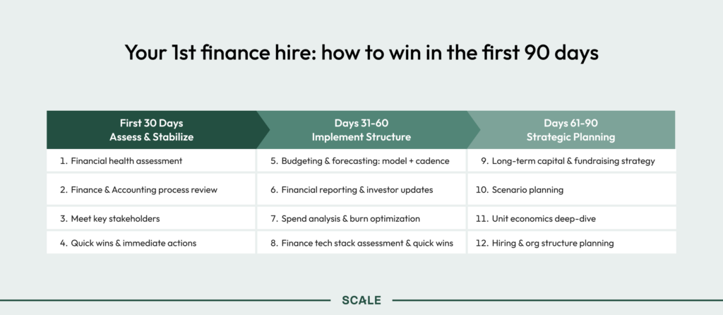Click Quick wins & immediate actions
This screenshot has height=315, width=723.
[133, 243]
